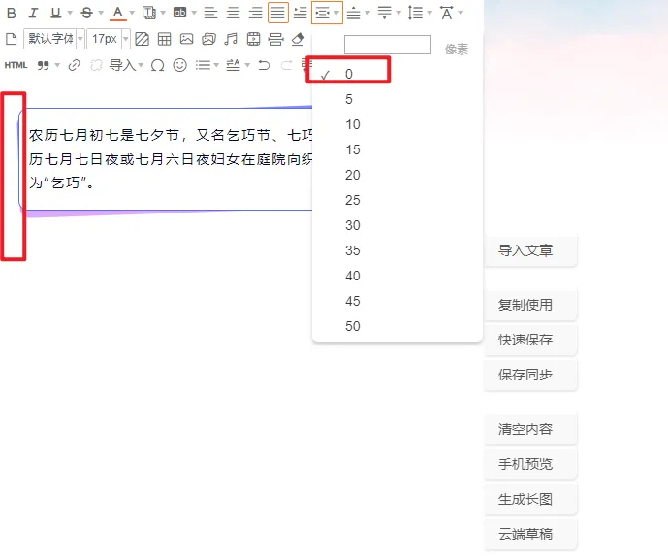Click the two-side margin icon
Screen dimensions: 668x558
click(323, 13)
